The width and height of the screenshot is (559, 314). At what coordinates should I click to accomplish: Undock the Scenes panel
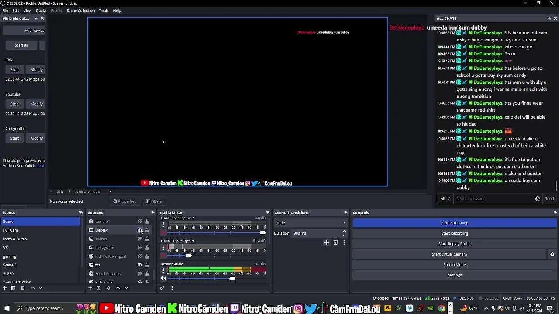point(81,213)
